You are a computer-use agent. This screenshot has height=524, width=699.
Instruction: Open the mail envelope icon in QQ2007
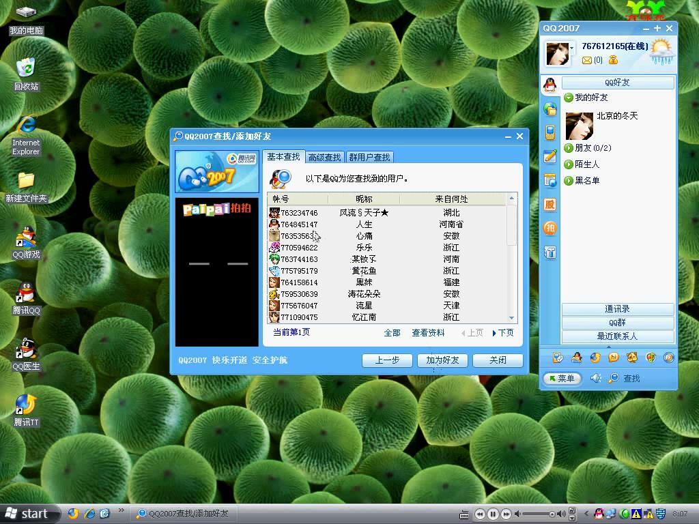(x=586, y=60)
